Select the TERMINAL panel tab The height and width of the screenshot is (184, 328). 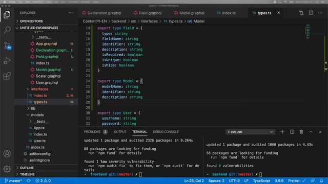pos(139,132)
